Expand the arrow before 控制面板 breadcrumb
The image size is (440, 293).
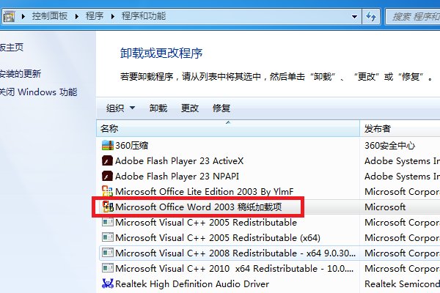(23, 17)
